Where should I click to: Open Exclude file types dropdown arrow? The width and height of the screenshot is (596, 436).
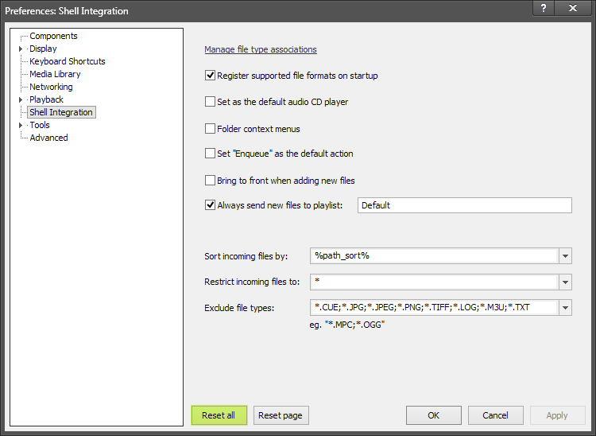tap(565, 308)
